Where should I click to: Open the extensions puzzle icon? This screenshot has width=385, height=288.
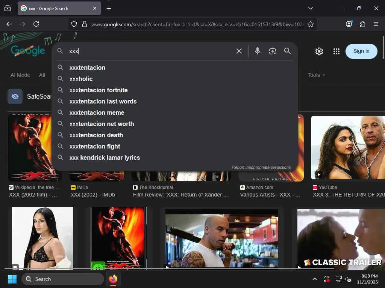362,24
